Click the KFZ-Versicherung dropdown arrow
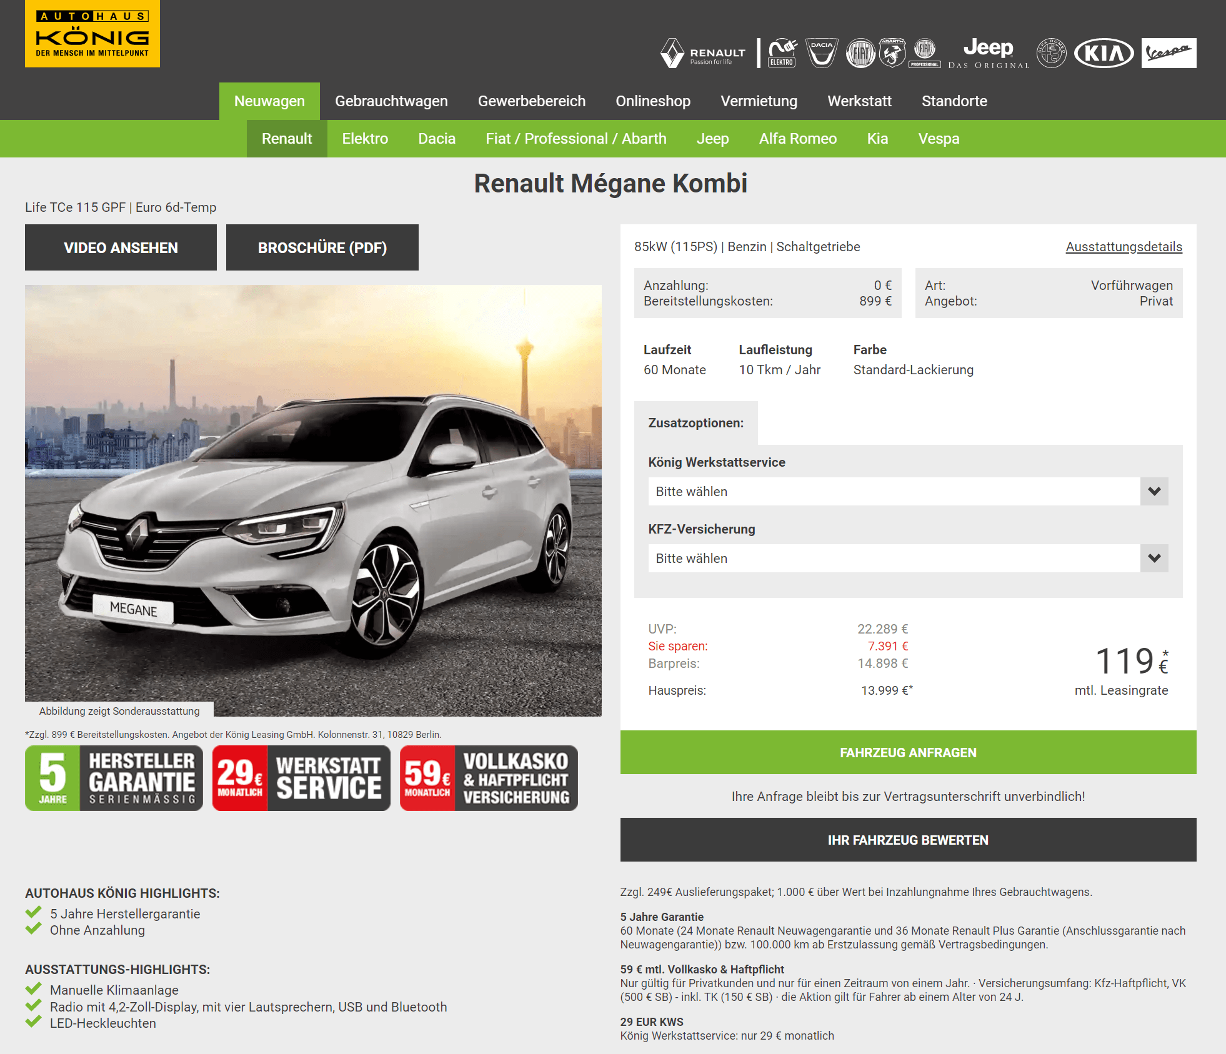Screen dimensions: 1226x1054 pos(1154,559)
